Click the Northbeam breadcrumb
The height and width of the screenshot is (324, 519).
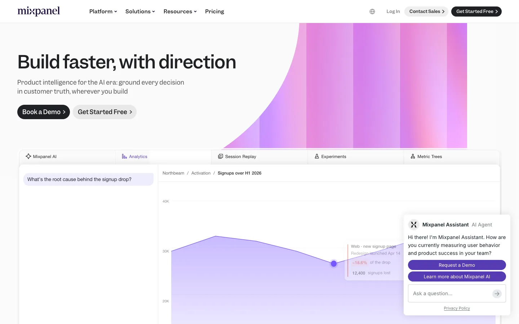coord(173,173)
